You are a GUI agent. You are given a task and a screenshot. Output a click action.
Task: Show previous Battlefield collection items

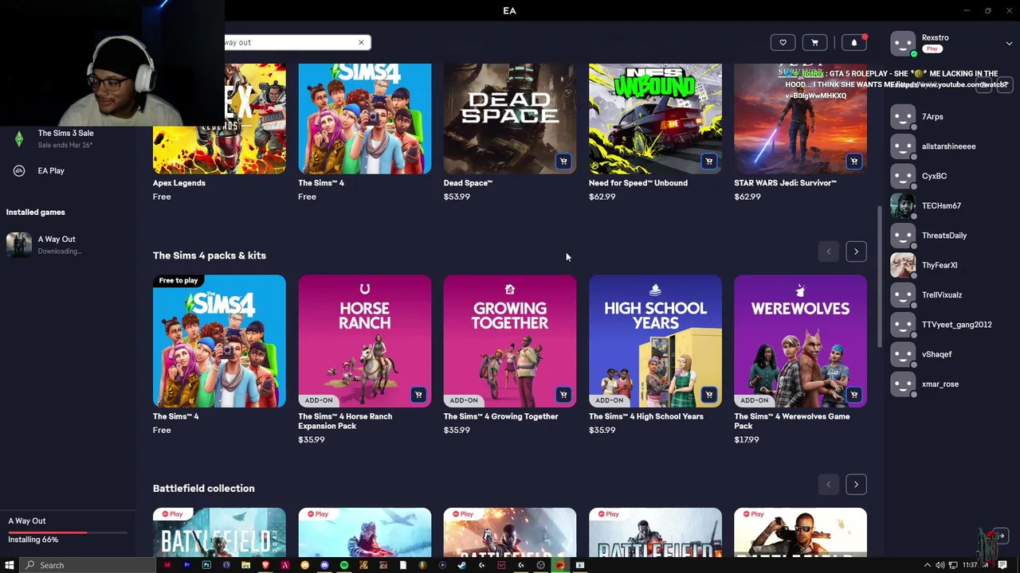pyautogui.click(x=828, y=484)
